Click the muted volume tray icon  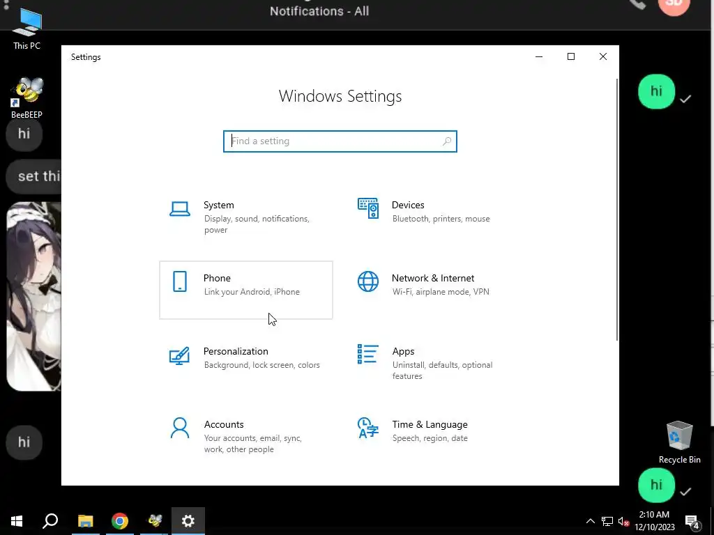[x=623, y=521]
